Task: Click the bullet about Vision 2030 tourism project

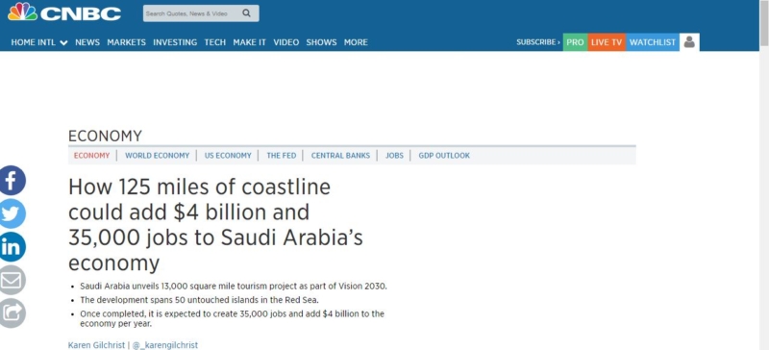Action: [234, 287]
